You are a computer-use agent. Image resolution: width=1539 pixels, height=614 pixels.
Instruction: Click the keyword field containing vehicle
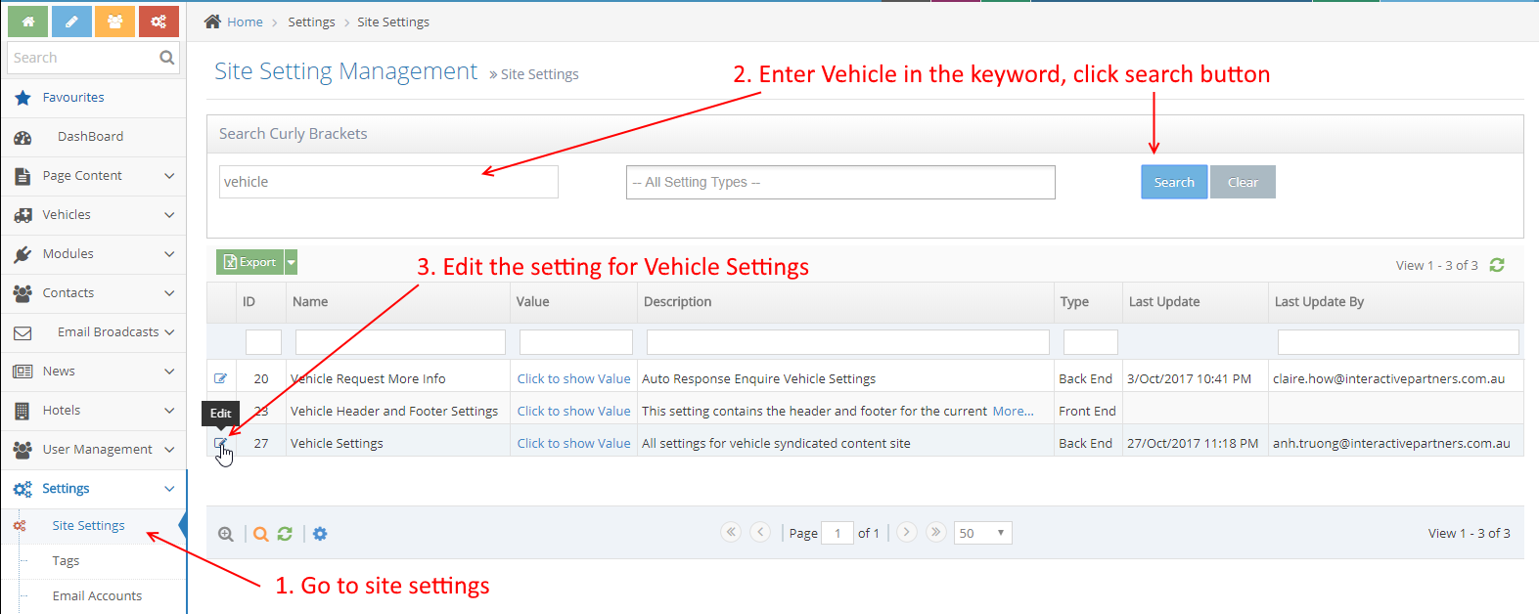[387, 182]
